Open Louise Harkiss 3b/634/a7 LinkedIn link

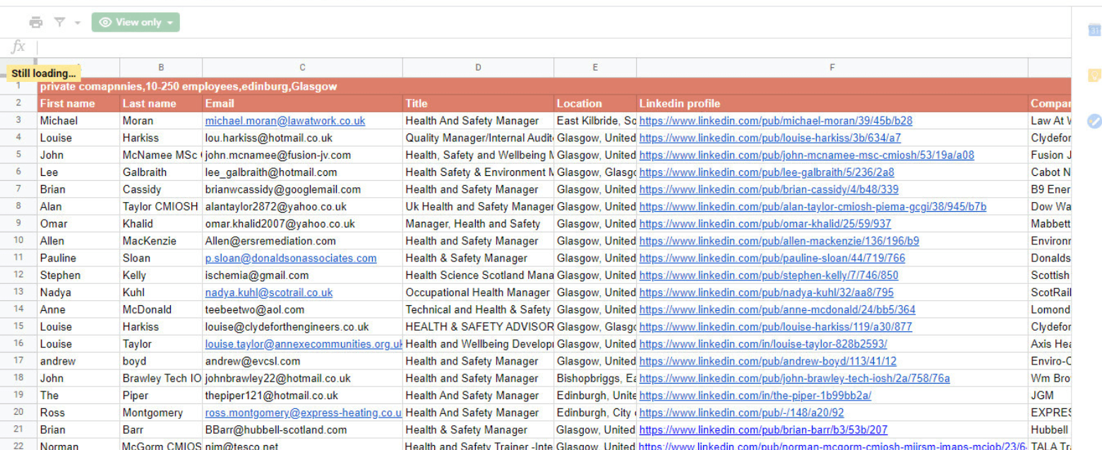[769, 138]
